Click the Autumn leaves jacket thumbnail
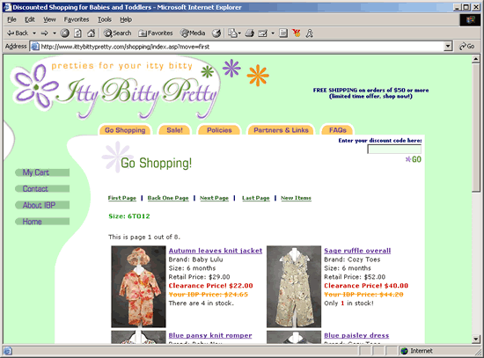Viewport: 484px width, 358px height. (138, 287)
